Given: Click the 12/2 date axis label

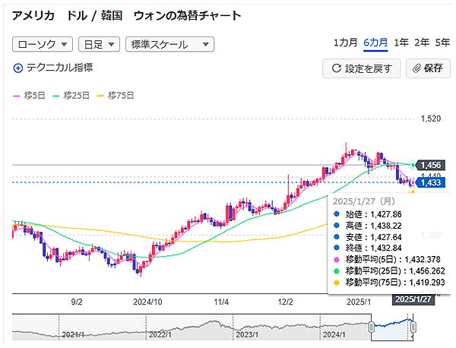Looking at the screenshot, I should tap(285, 302).
